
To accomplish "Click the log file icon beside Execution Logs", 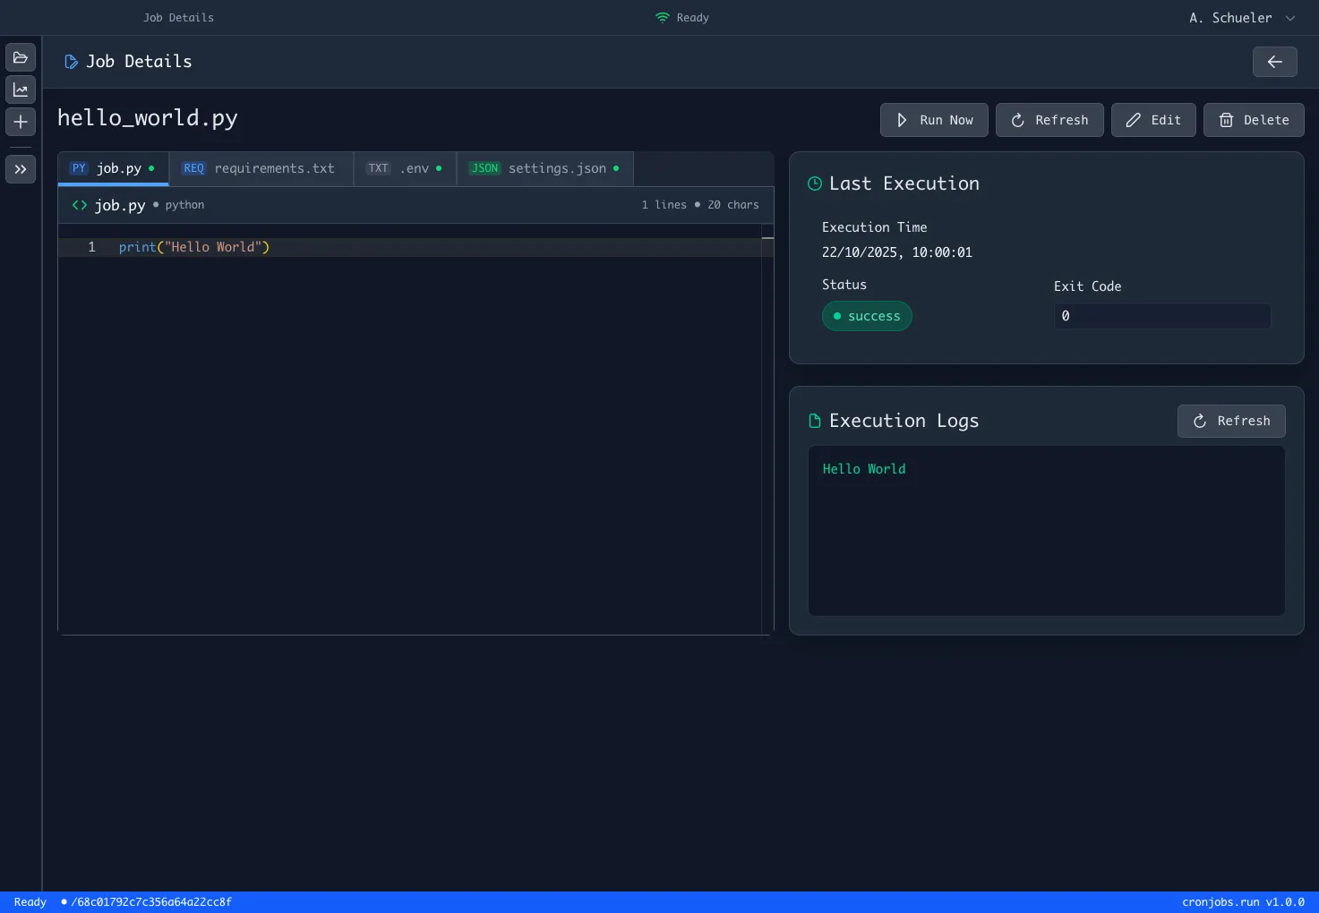I will (x=814, y=421).
